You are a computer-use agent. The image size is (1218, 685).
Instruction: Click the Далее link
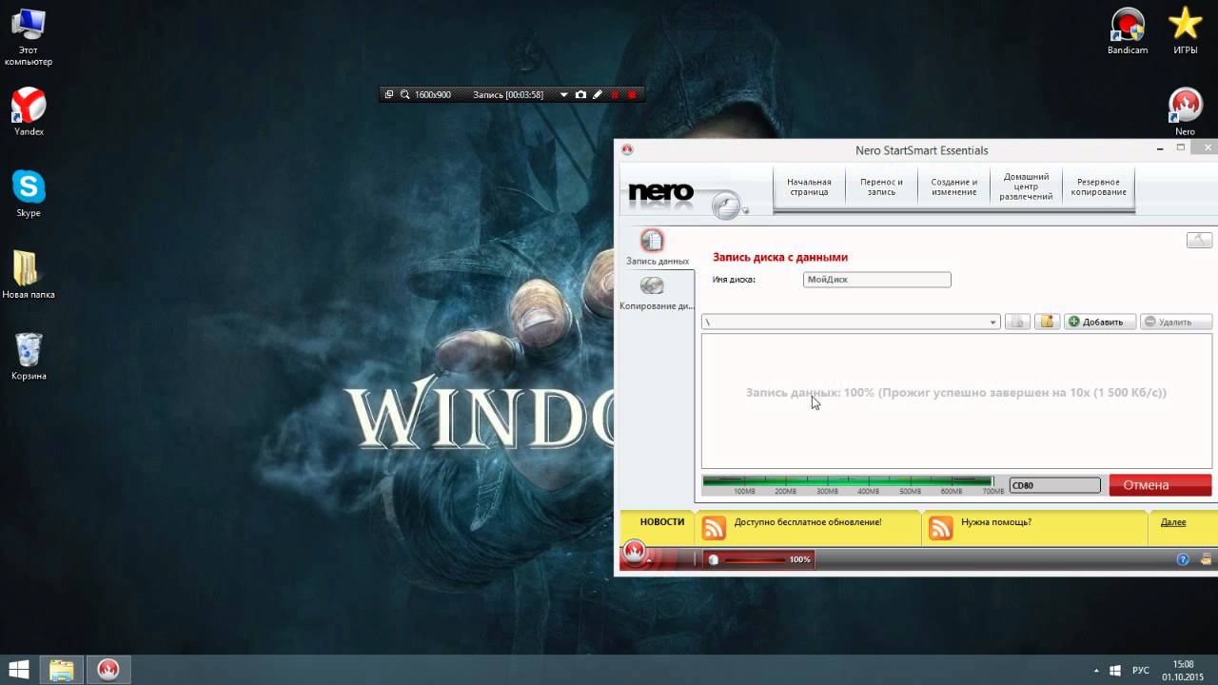[x=1173, y=522]
